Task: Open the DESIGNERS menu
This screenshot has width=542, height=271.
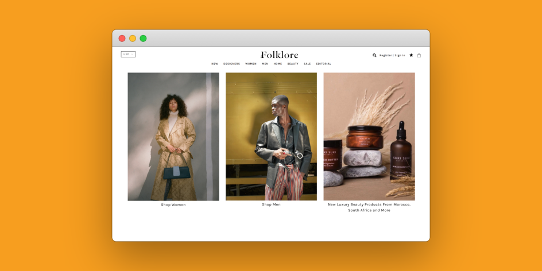Action: tap(231, 64)
